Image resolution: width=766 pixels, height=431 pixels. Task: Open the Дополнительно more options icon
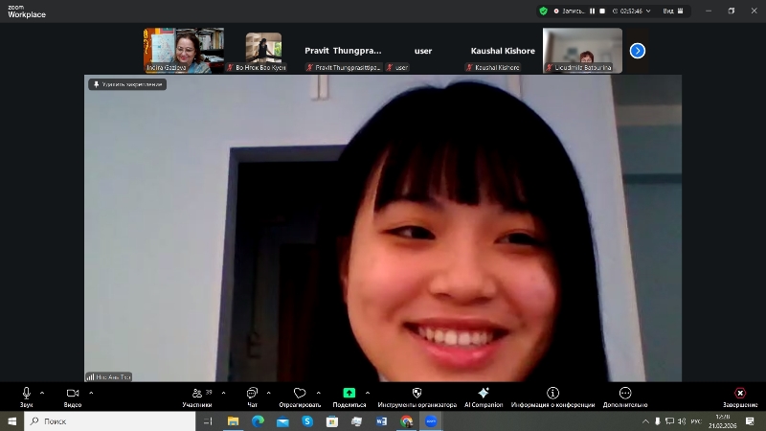625,394
